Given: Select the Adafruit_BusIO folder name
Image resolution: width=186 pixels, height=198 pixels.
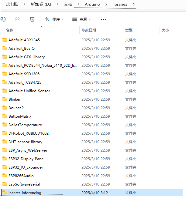Looking at the screenshot, I should [x=22, y=49].
